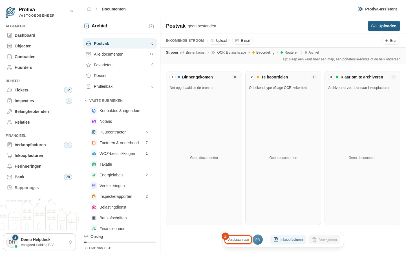The image size is (406, 254).
Task: Add a new Bron
Action: click(391, 41)
